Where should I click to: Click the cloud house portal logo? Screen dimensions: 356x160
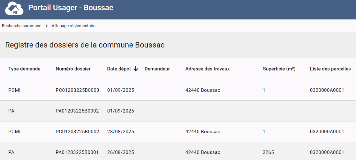point(14,9)
